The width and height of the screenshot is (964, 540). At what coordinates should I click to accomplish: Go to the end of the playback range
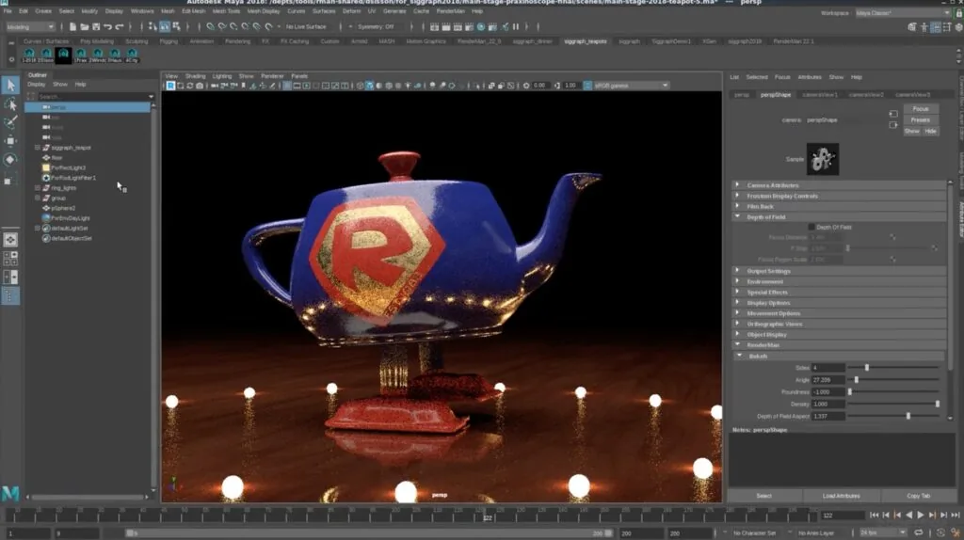[955, 516]
